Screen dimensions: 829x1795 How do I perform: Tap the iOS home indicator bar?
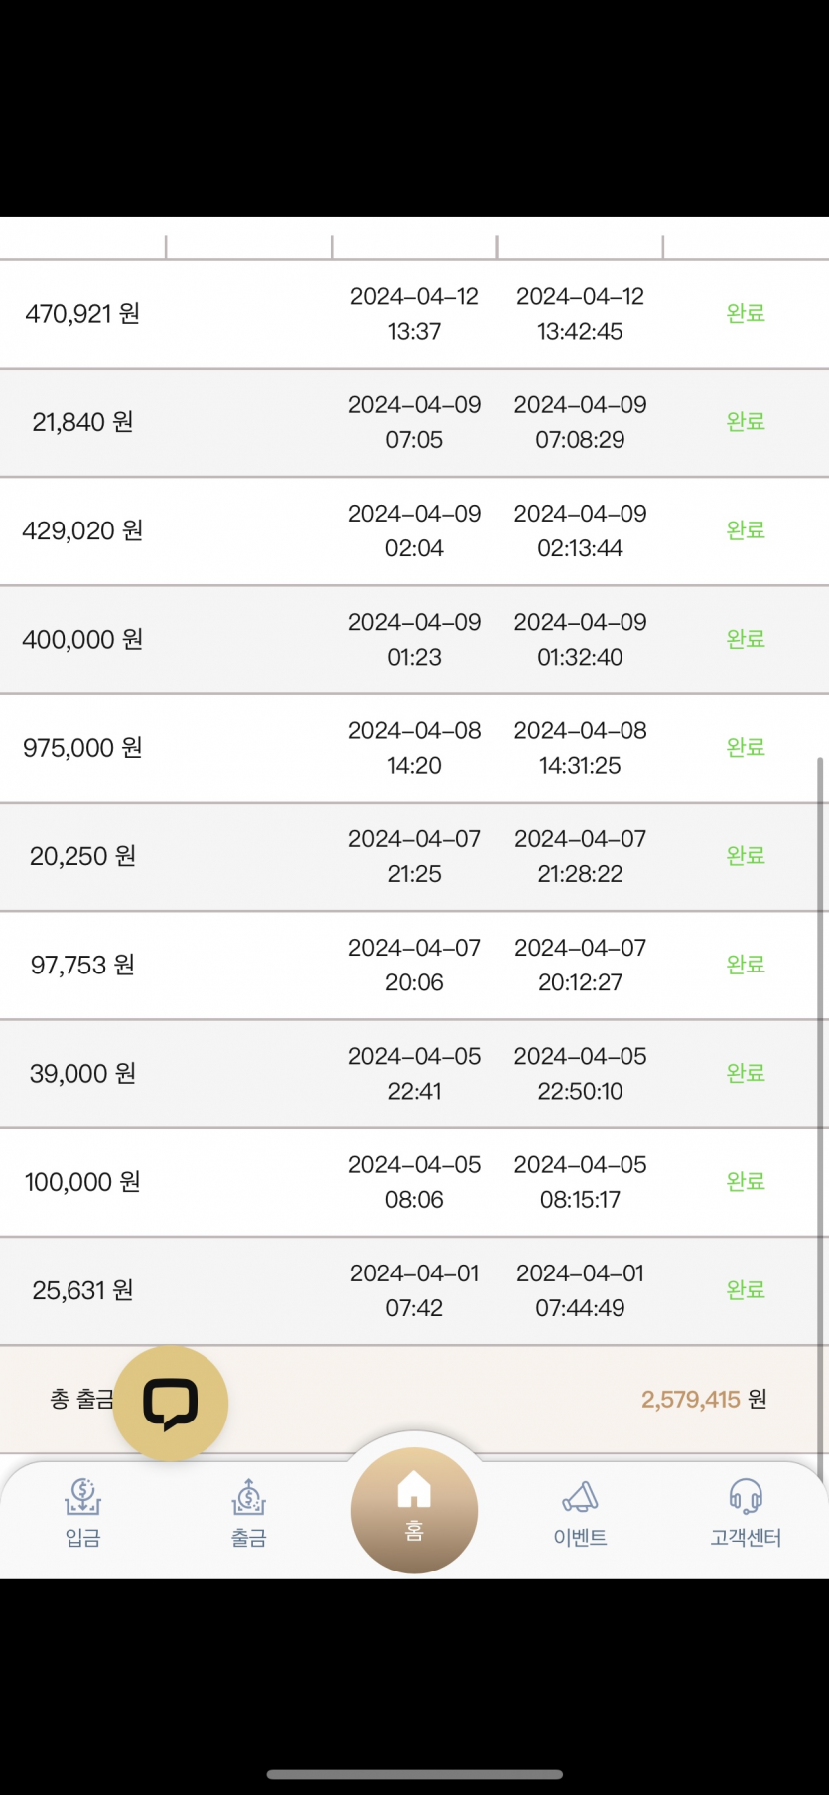click(x=414, y=1774)
